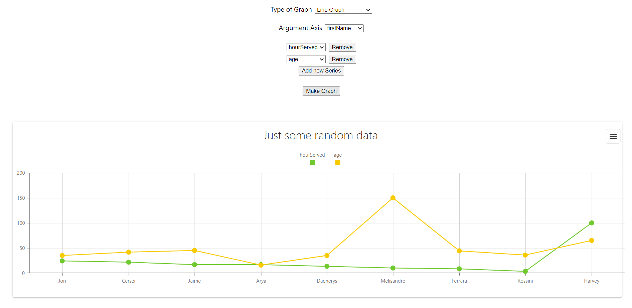This screenshot has width=632, height=308.
Task: Select the green hourServed point for Ferrara
Action: pos(459,269)
